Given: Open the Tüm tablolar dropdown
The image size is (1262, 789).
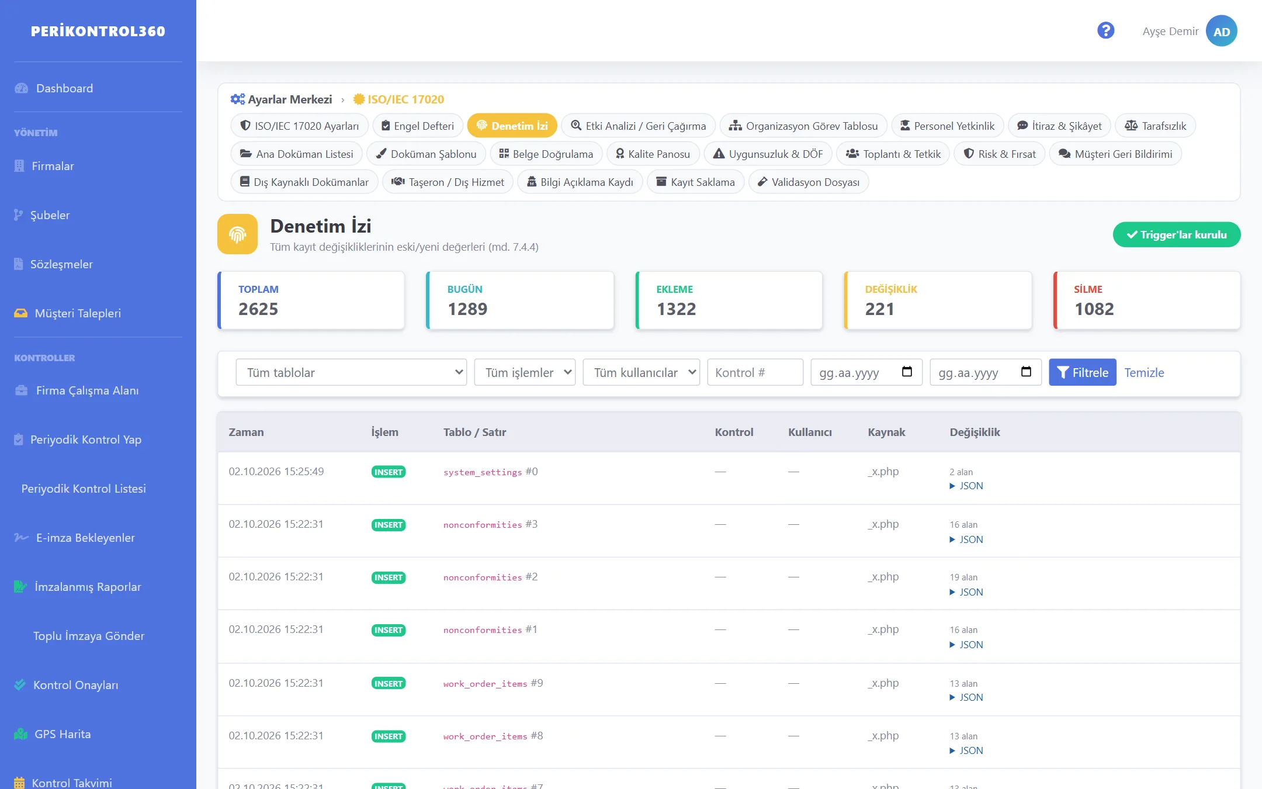Looking at the screenshot, I should [351, 372].
